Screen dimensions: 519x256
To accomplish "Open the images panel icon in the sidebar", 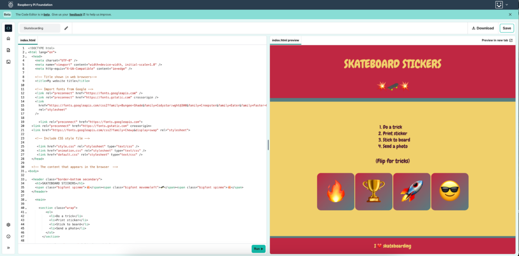I will point(8,61).
